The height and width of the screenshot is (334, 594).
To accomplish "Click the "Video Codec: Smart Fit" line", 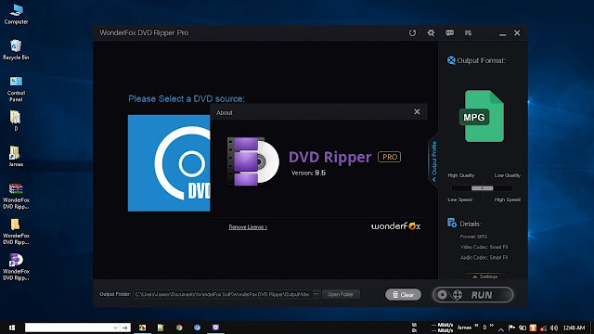I will pos(484,247).
